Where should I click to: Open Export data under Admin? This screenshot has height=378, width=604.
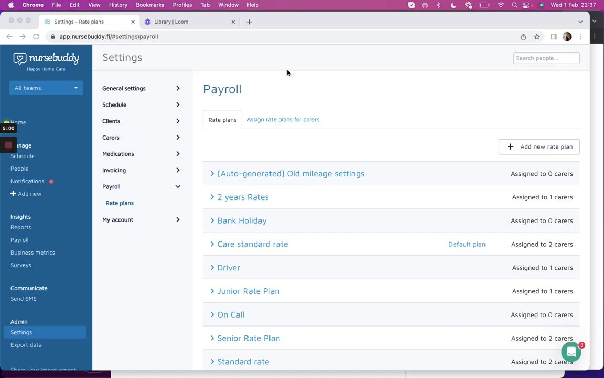[26, 345]
